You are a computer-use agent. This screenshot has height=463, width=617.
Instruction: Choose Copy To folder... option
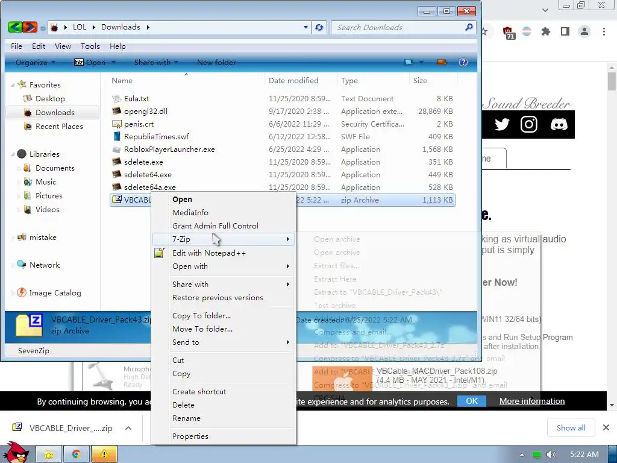(201, 316)
